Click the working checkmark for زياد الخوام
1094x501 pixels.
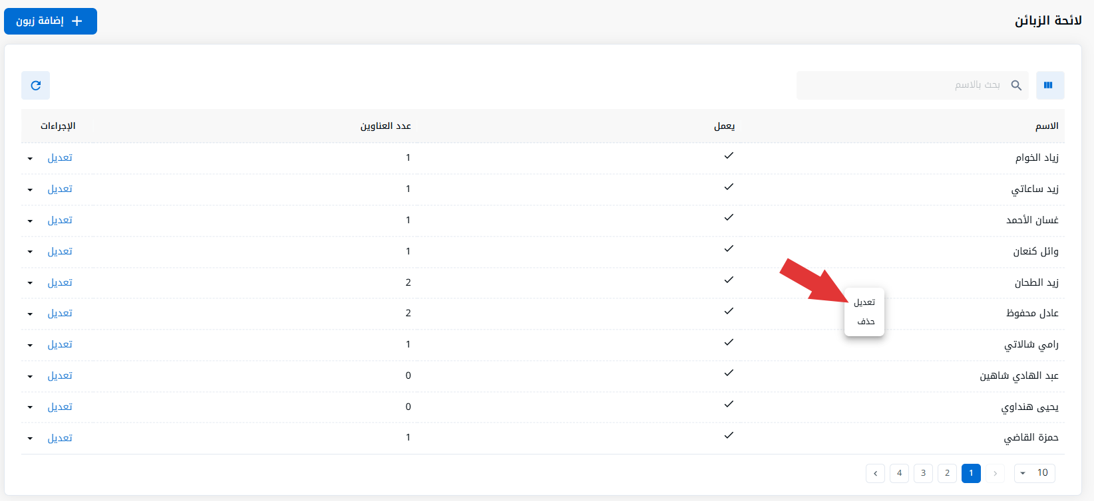point(729,155)
